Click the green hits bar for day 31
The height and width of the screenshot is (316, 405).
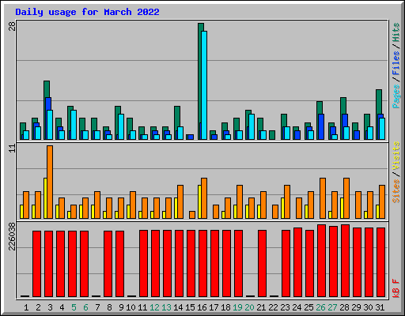pos(379,101)
